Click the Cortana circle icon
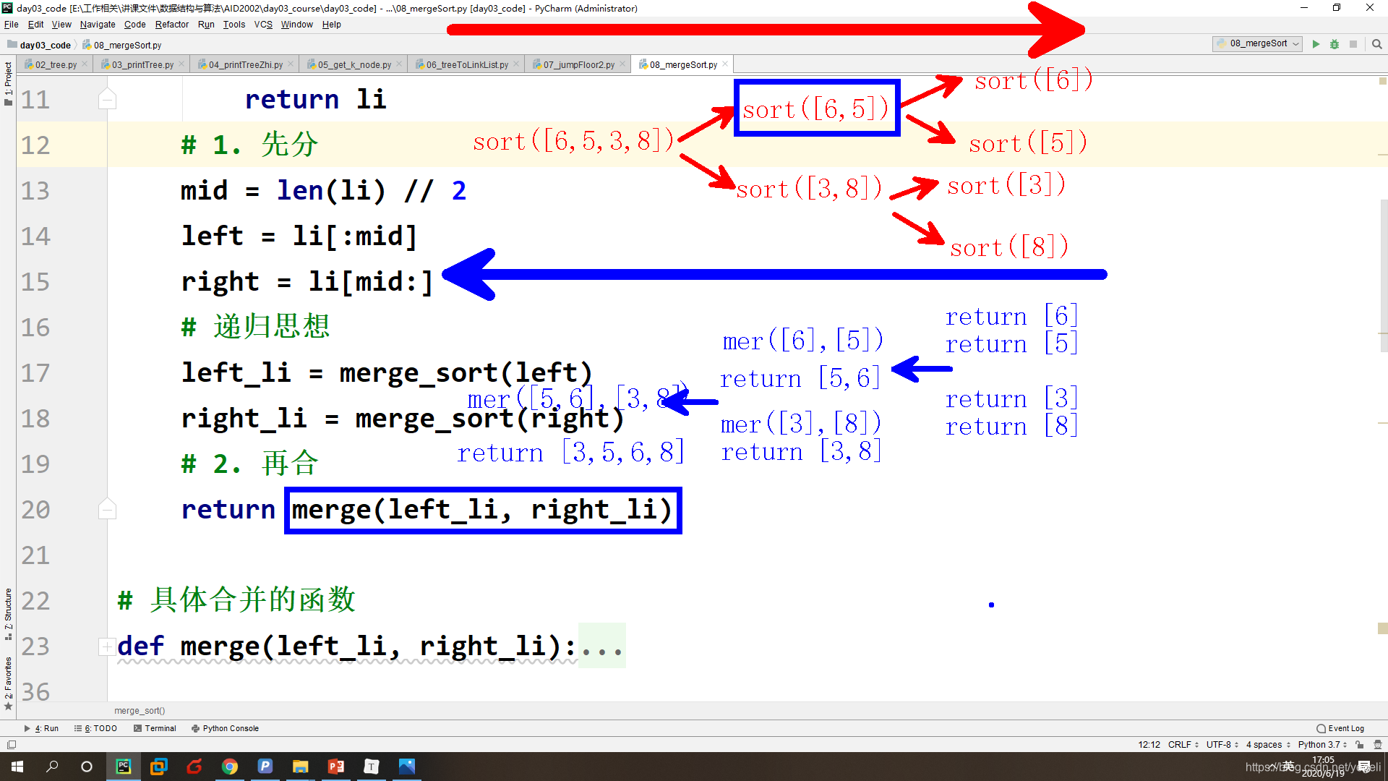Image resolution: width=1388 pixels, height=781 pixels. pyautogui.click(x=87, y=767)
